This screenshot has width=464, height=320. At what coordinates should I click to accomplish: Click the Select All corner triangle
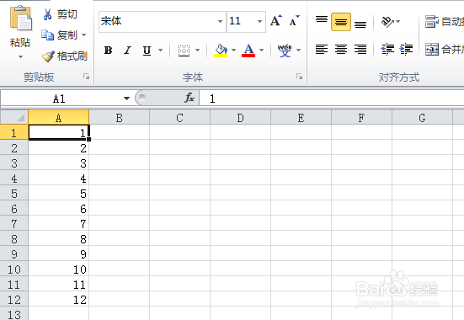click(14, 118)
